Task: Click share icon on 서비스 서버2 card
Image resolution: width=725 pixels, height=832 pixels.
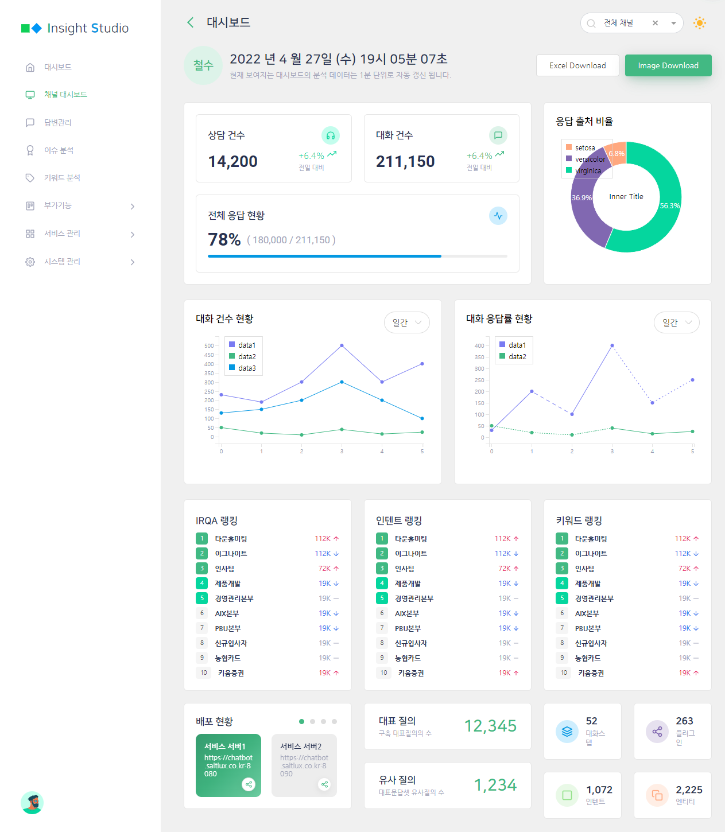Action: 324,784
